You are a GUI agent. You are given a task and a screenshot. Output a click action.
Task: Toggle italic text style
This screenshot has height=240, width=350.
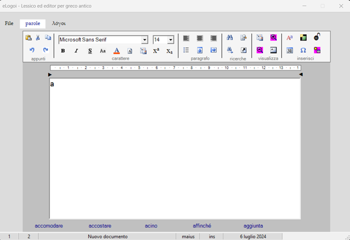pyautogui.click(x=76, y=51)
